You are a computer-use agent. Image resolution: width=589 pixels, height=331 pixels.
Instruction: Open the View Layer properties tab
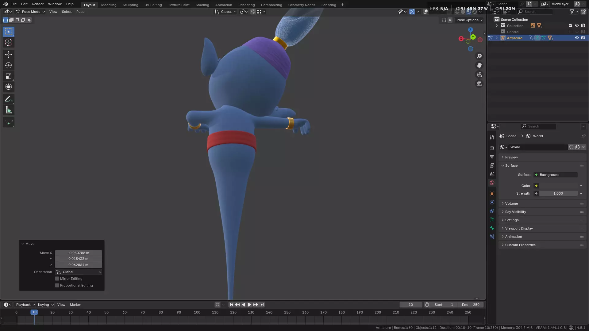[x=492, y=165]
